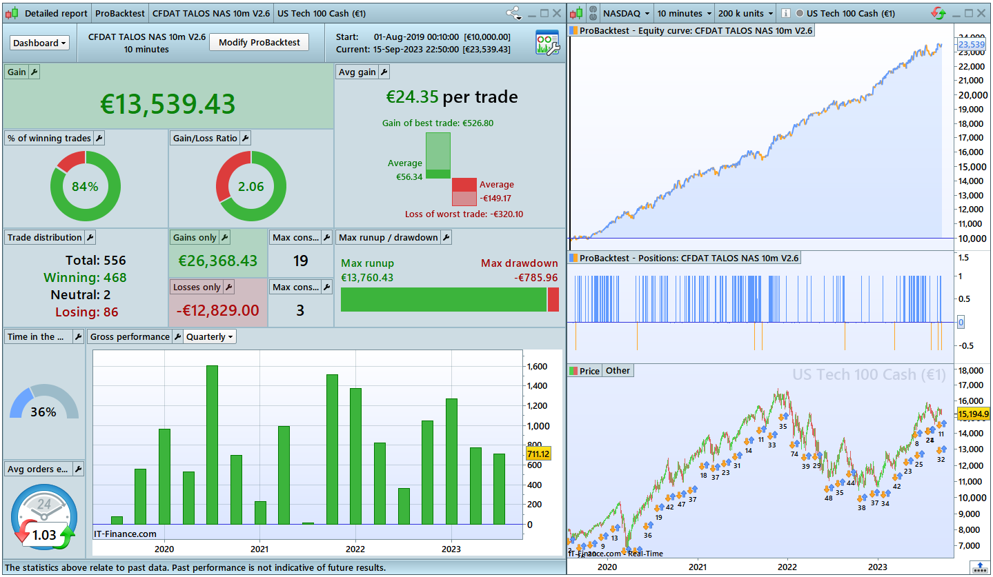Click the Gains only header label
This screenshot has height=577, width=993.
click(195, 237)
